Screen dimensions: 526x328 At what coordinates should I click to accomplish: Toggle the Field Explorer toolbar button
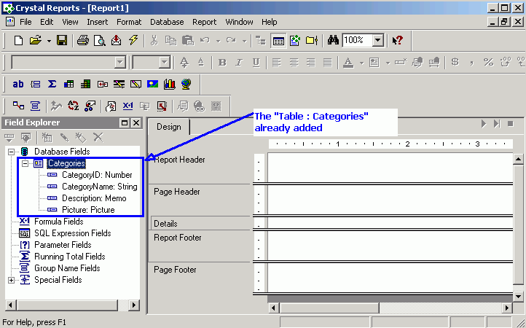pyautogui.click(x=278, y=41)
